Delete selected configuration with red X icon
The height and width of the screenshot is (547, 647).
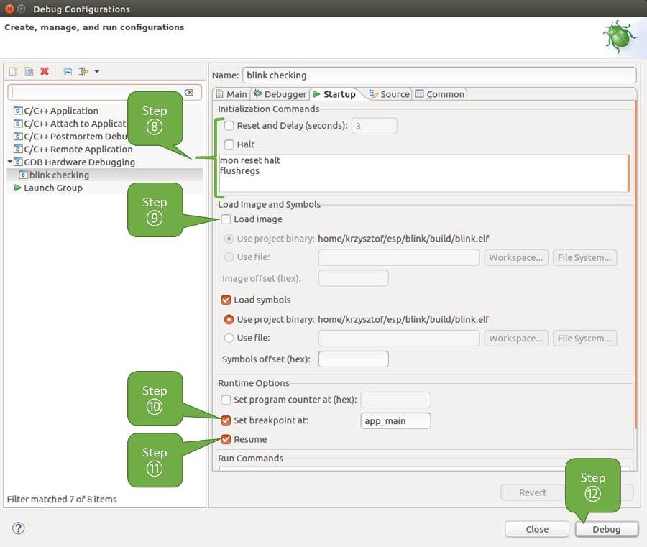pos(45,71)
